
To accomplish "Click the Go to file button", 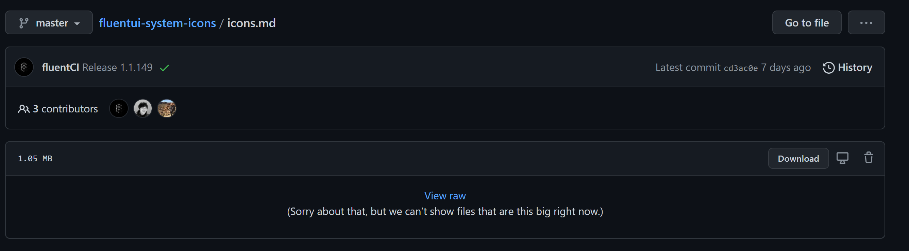I will (x=807, y=22).
